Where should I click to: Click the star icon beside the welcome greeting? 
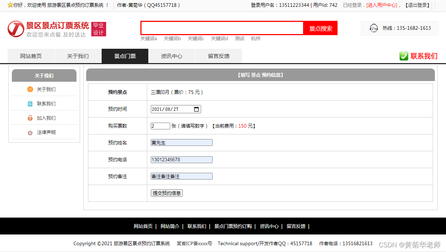[x=10, y=5]
